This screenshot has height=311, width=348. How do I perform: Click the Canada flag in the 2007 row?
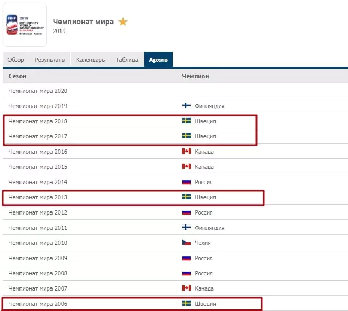[x=187, y=288]
